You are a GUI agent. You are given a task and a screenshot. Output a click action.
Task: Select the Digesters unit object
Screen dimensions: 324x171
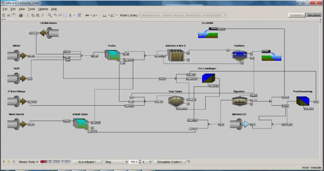[x=239, y=101]
